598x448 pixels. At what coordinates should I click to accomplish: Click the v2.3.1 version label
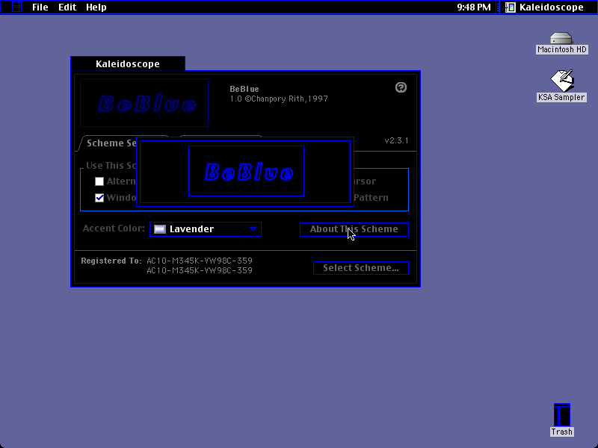tap(396, 140)
